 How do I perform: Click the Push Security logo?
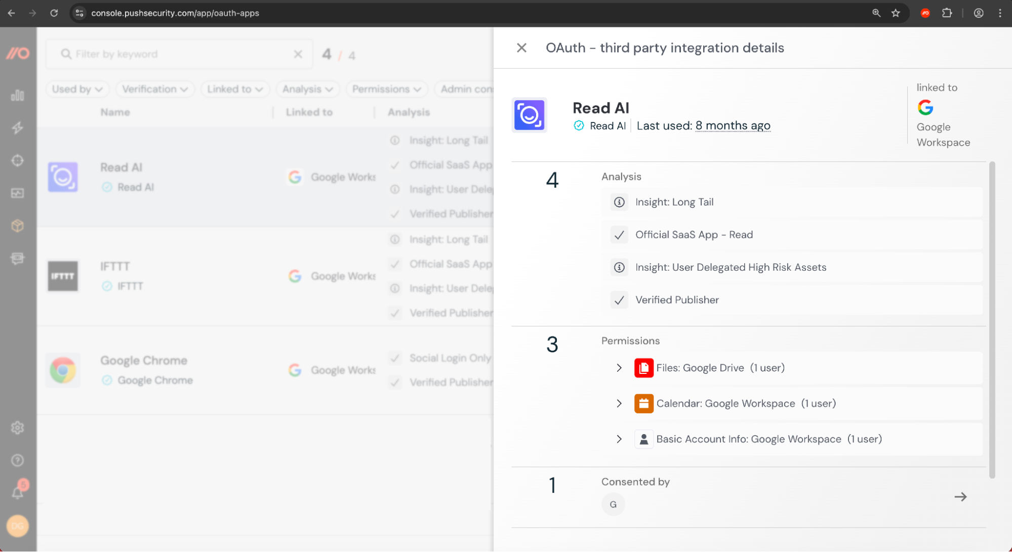(18, 53)
